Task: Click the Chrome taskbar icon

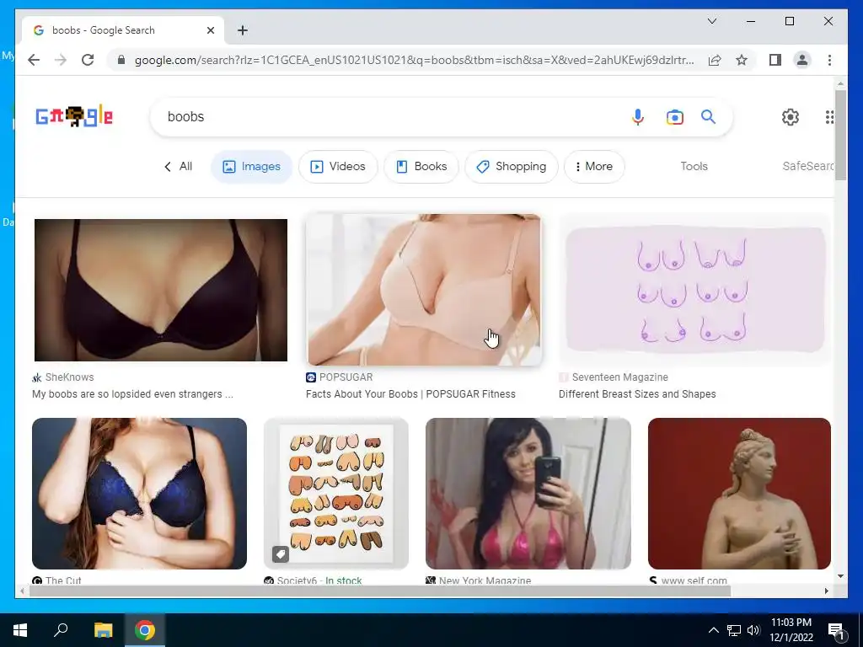Action: coord(145,630)
